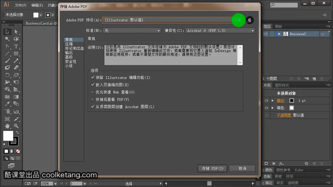Expand the BusinessCard layer triangle

pos(279,34)
